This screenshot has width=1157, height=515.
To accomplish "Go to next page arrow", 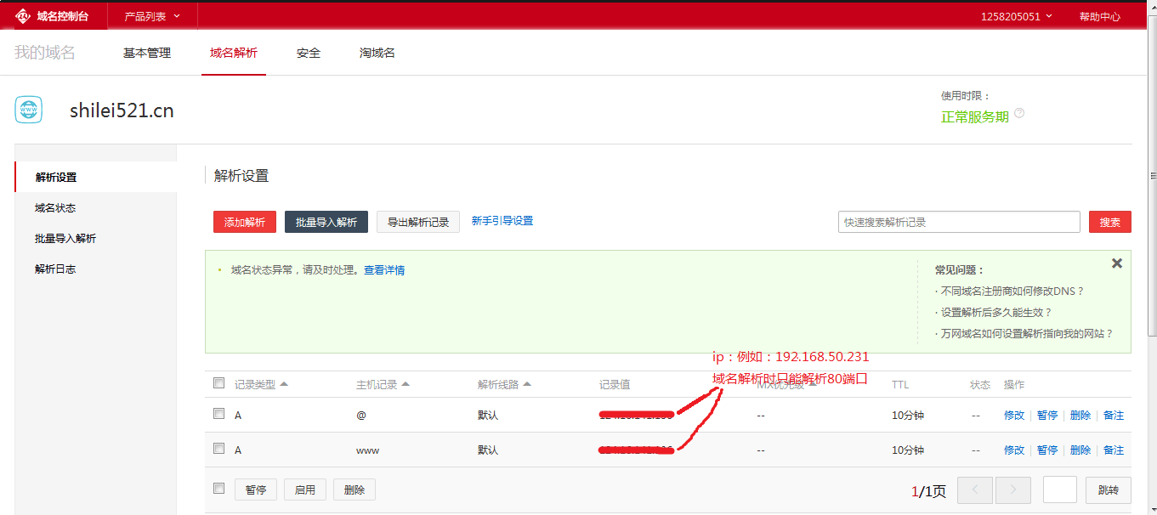I will 1012,490.
